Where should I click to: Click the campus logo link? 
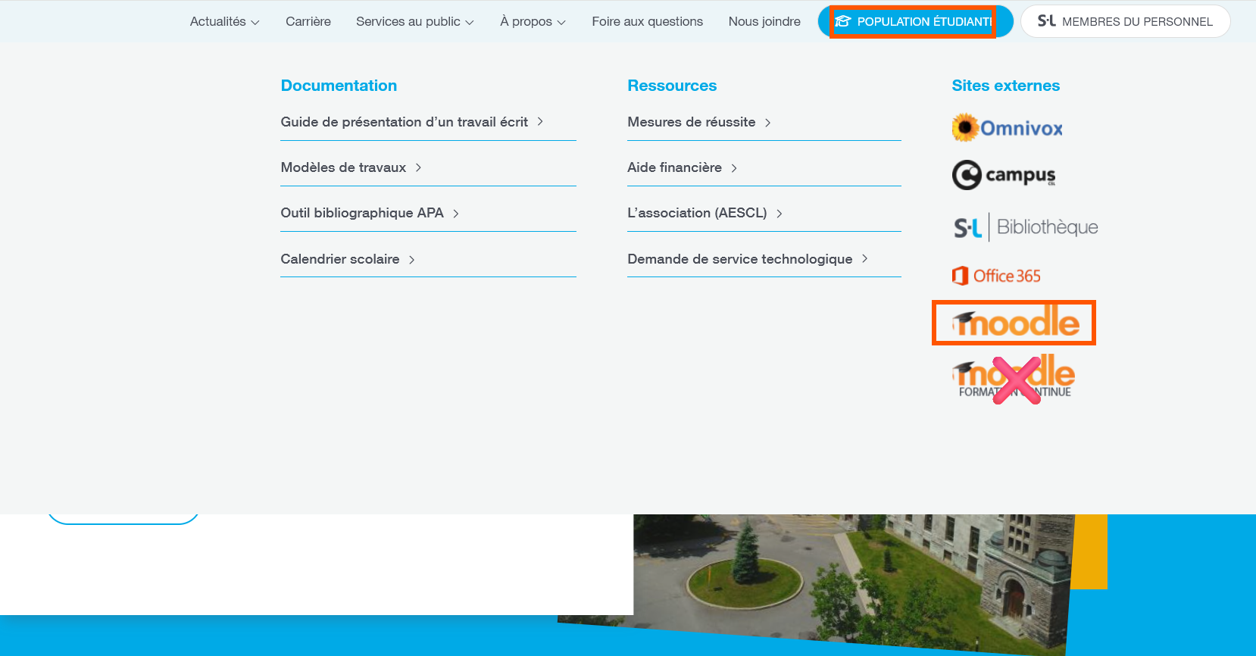pyautogui.click(x=1003, y=175)
